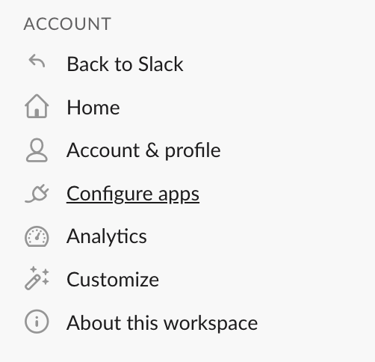Choose the word 'profile' in Account & profile

[193, 151]
